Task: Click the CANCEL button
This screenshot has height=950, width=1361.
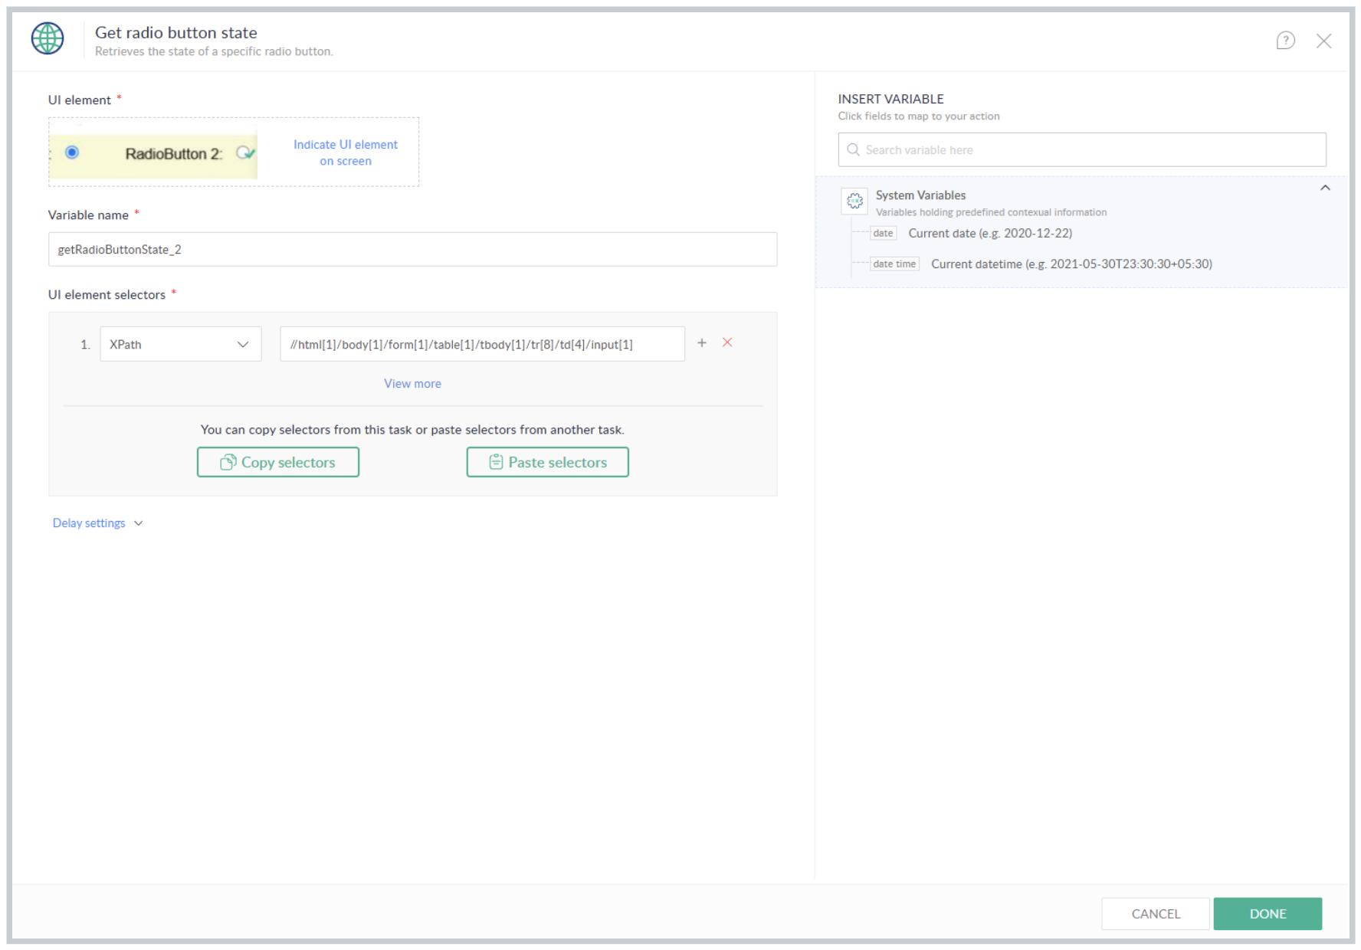Action: 1156,914
